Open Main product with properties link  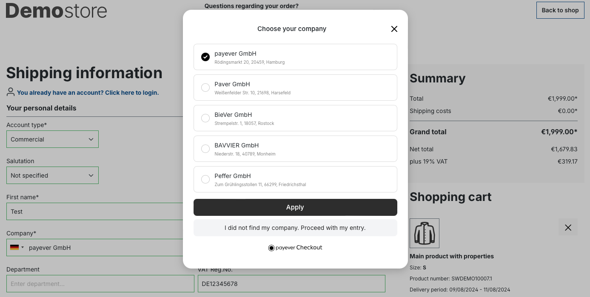pos(452,256)
